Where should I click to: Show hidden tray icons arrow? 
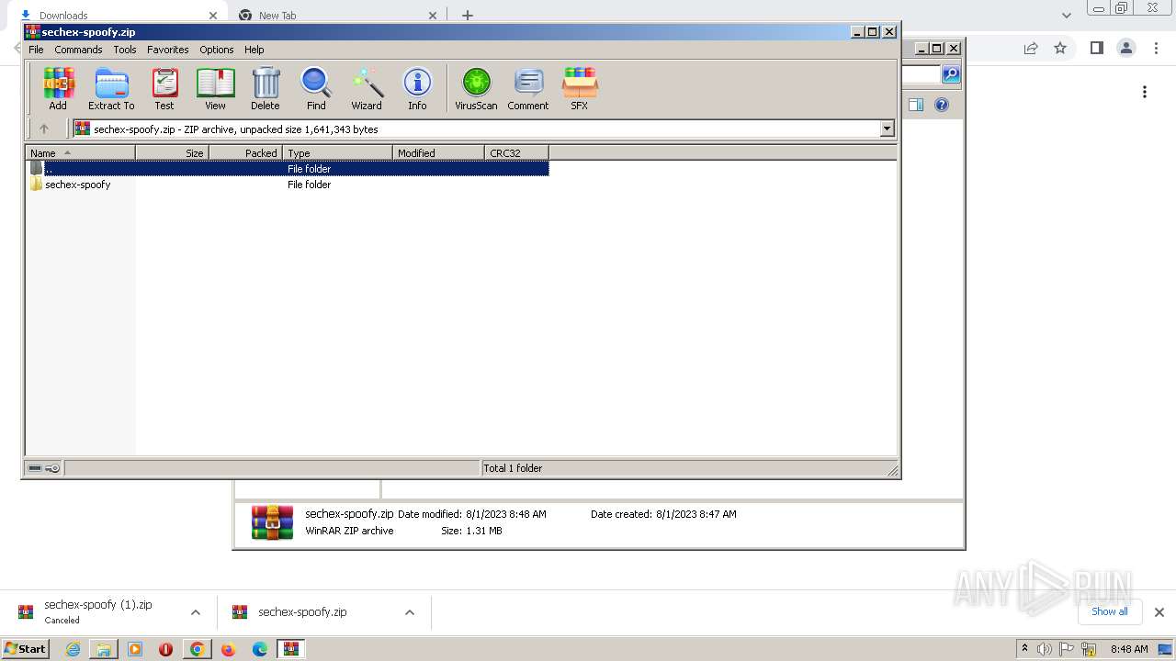click(x=1024, y=648)
